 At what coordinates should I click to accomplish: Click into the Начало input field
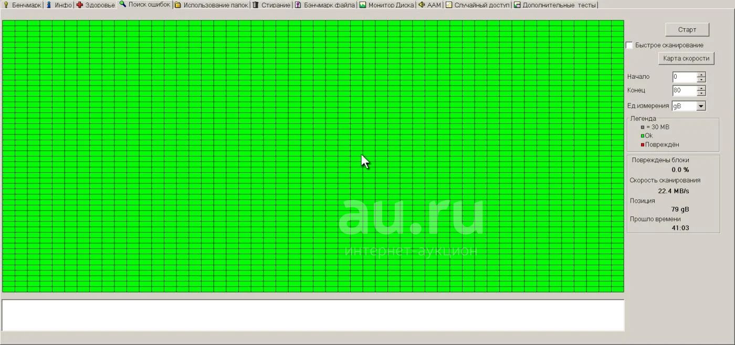click(x=684, y=77)
